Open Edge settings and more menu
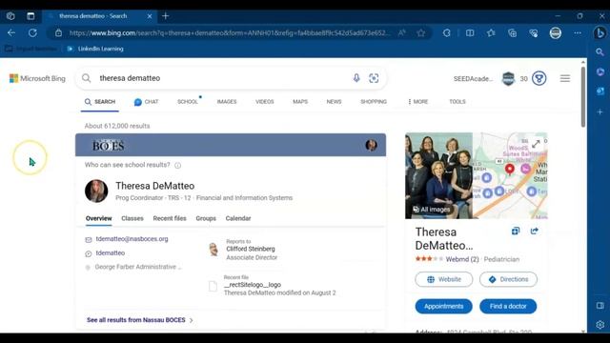This screenshot has width=610, height=343. (578, 33)
